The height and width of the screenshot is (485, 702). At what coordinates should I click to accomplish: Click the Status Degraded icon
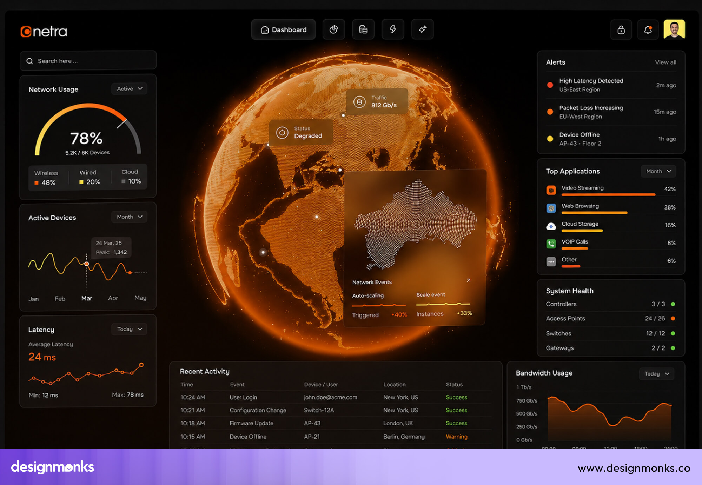pyautogui.click(x=282, y=133)
